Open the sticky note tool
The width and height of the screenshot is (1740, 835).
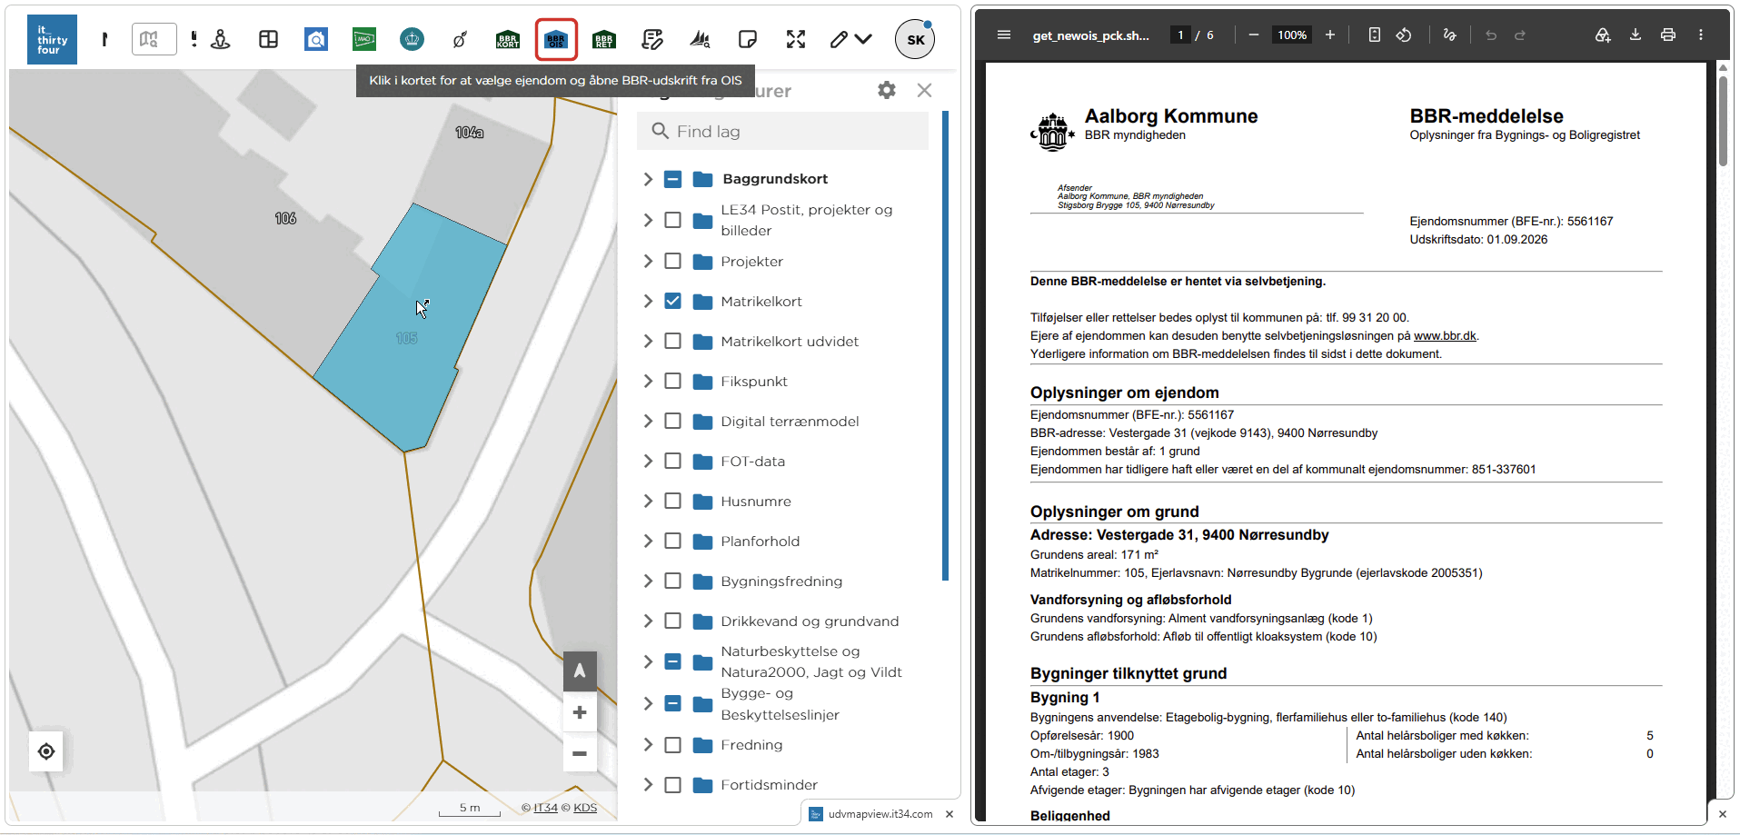coord(748,39)
